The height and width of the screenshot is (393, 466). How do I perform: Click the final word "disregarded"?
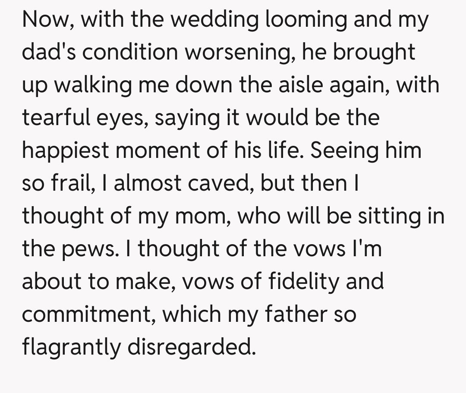[x=189, y=347]
